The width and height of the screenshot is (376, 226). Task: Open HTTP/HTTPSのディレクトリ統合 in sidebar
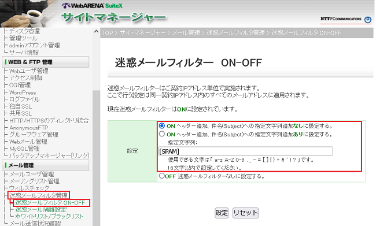coord(49,120)
